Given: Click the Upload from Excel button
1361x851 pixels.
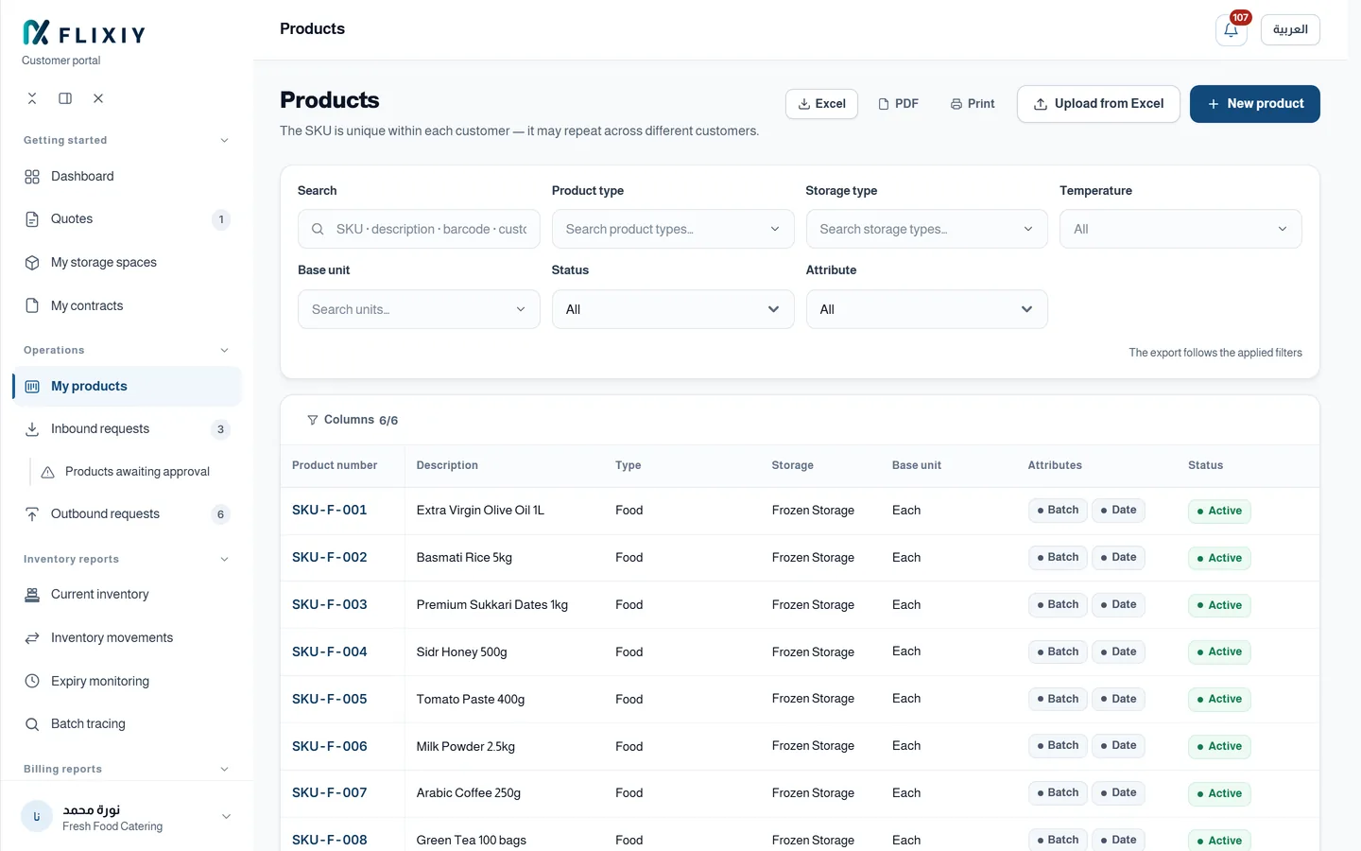Looking at the screenshot, I should [x=1098, y=104].
